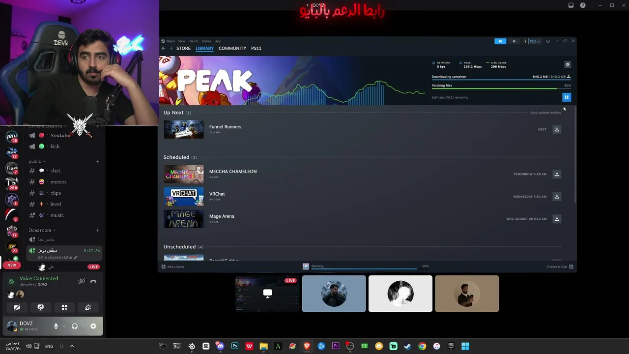The height and width of the screenshot is (354, 629).
Task: Open the View menu in Steam
Action: point(181,41)
